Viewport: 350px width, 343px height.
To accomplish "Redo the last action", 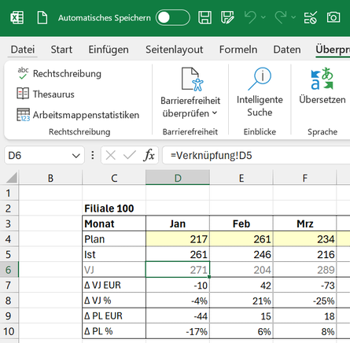I will 281,18.
